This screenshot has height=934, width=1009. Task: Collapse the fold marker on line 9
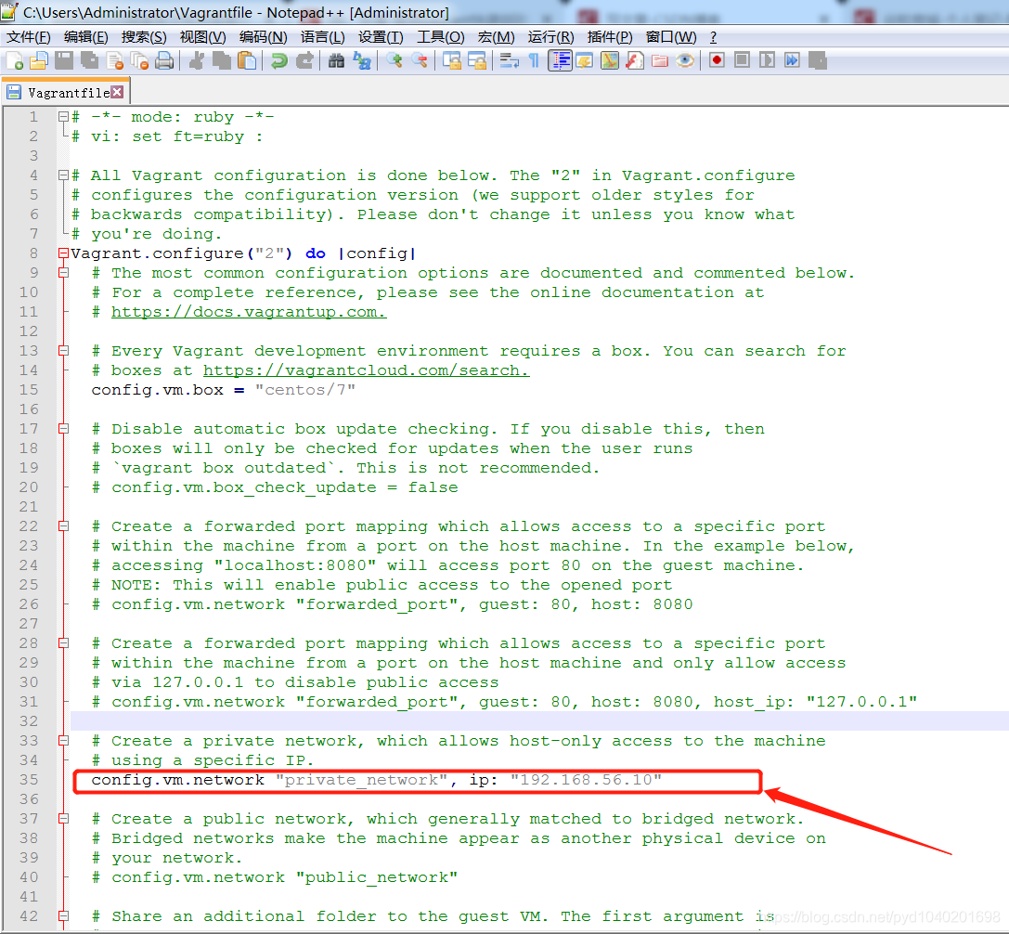click(x=63, y=272)
